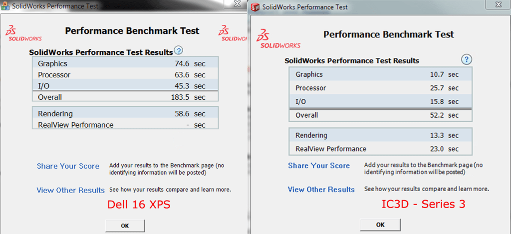511x234 pixels.
Task: Select RealView Performance row showing 23.0 sec
Action: 380,149
